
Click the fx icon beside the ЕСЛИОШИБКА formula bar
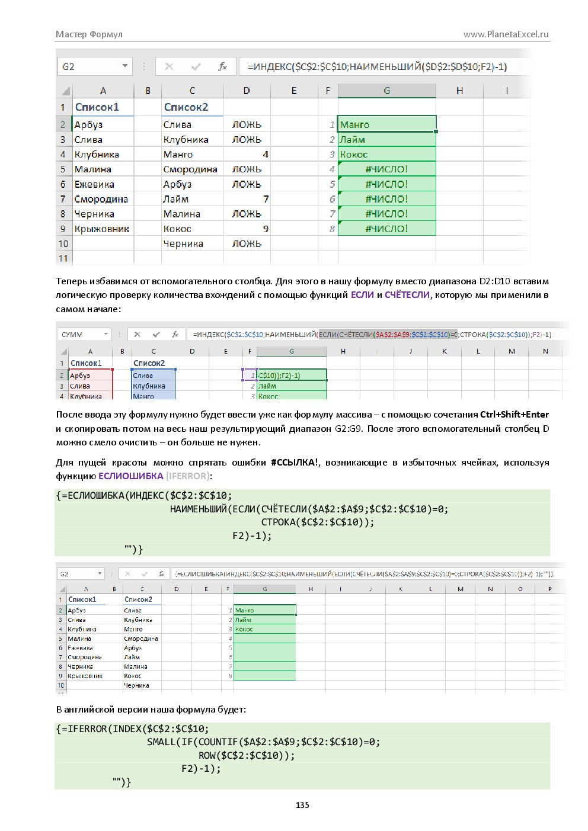[161, 574]
